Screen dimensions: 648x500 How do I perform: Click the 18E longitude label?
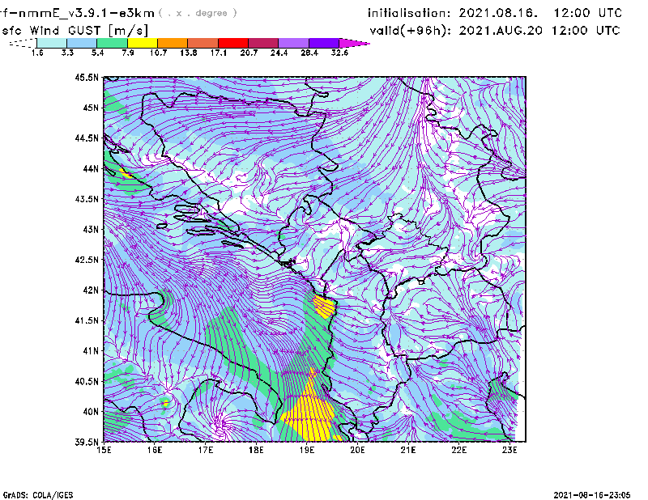coord(256,450)
